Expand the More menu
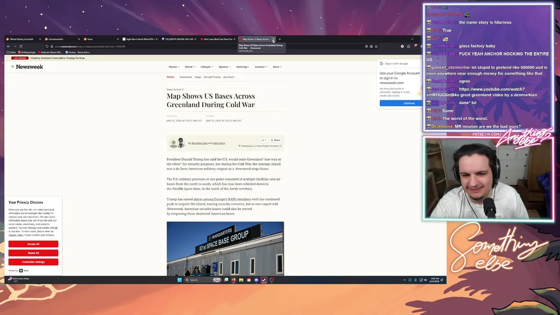Image resolution: width=560 pixels, height=315 pixels. (277, 67)
